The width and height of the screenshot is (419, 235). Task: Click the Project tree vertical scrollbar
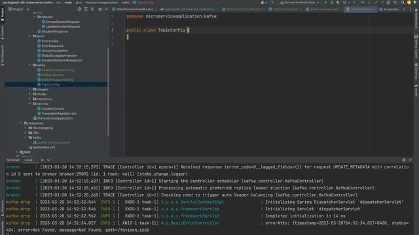pos(108,92)
